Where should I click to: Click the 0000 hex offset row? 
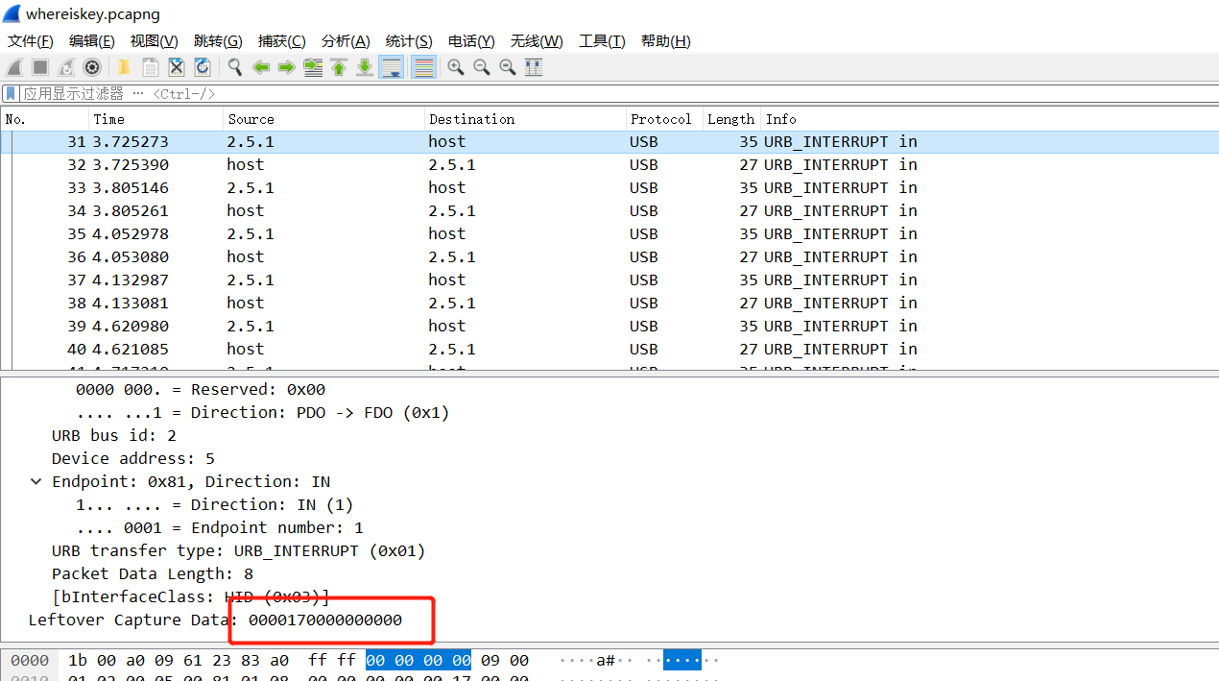pyautogui.click(x=30, y=660)
